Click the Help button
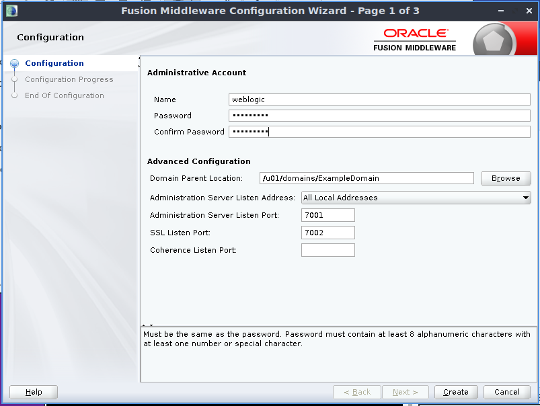The width and height of the screenshot is (540, 406). point(34,392)
